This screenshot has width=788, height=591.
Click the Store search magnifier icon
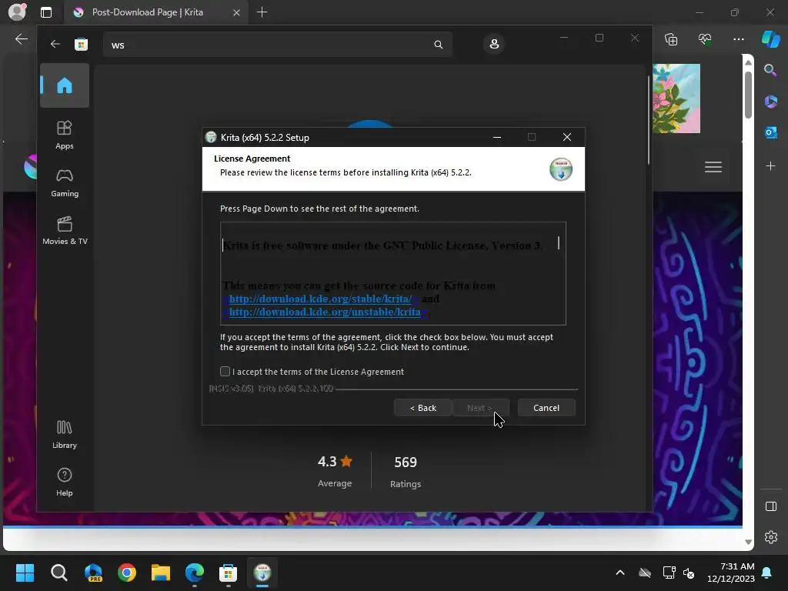tap(438, 45)
